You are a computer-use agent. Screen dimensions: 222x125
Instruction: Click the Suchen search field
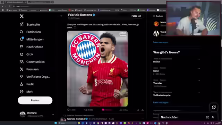pos(159,16)
